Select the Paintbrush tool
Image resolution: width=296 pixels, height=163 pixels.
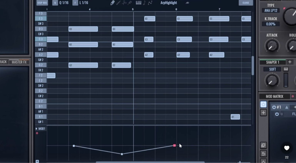[x=118, y=3]
